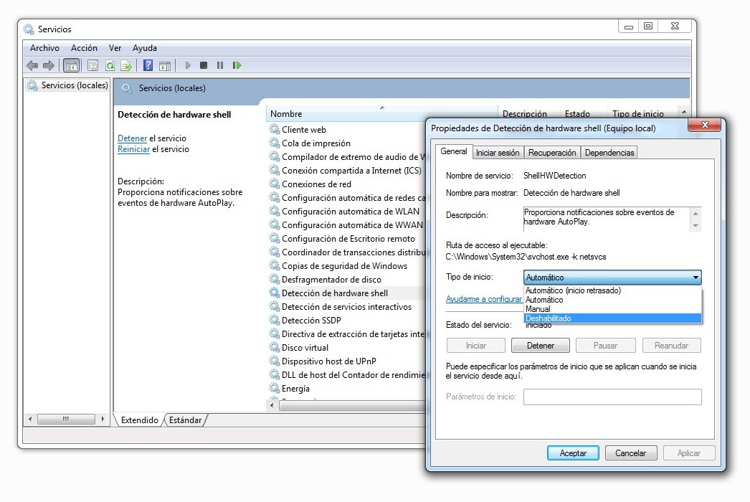Viewport: 750px width, 502px height.
Task: Click the description box up scroll arrow
Action: [x=696, y=213]
